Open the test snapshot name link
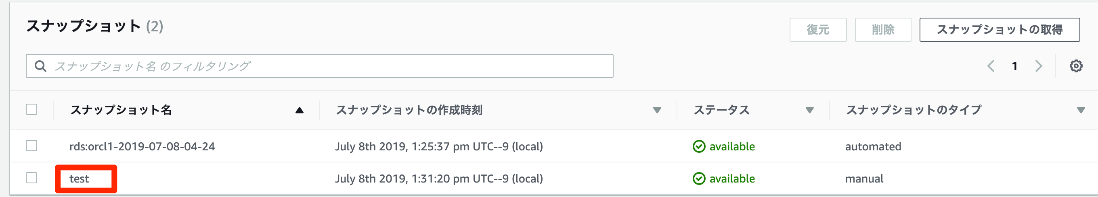The width and height of the screenshot is (1098, 197). point(79,179)
